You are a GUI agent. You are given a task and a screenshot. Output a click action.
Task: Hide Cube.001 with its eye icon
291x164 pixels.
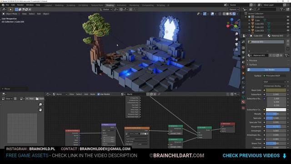tap(288, 24)
